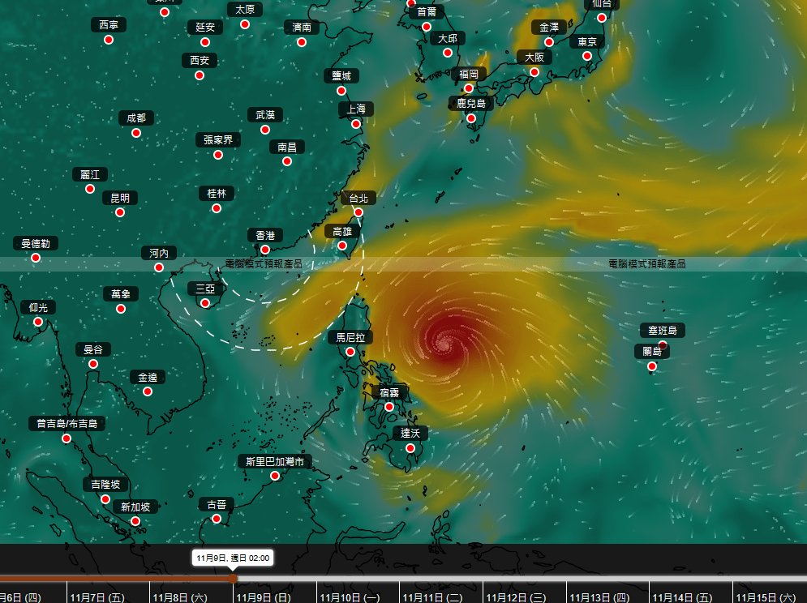This screenshot has height=603, width=807.
Task: Select the Tokyo (東京) city marker
Action: (x=587, y=56)
